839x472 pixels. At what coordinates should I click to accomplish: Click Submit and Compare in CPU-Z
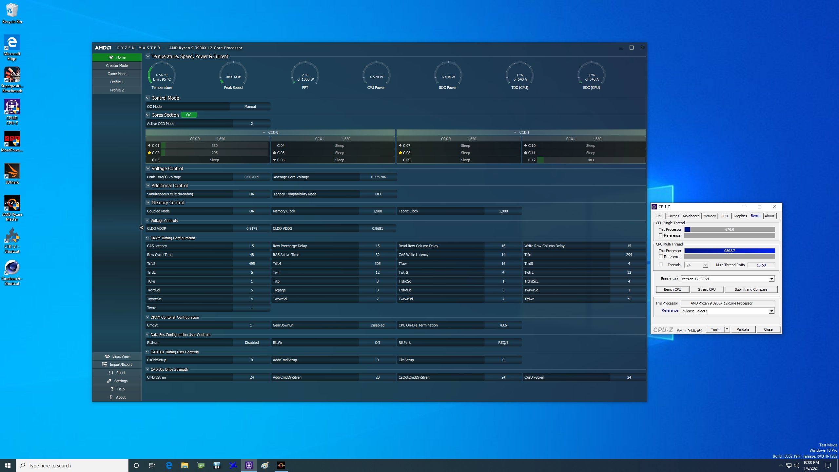[x=751, y=289]
